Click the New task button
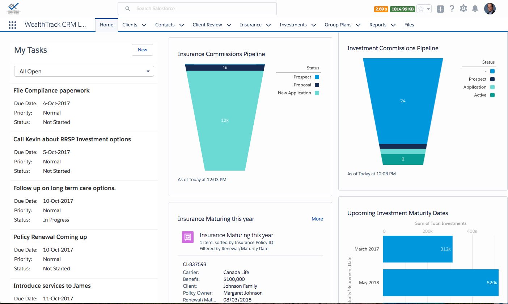The image size is (508, 304). point(142,50)
